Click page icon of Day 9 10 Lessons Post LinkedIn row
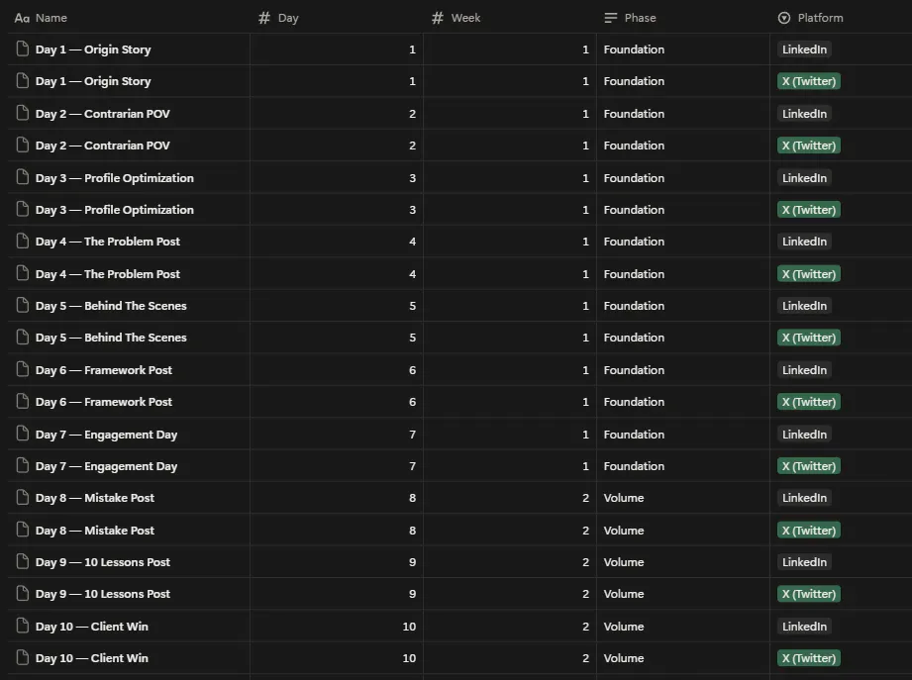This screenshot has height=680, width=912. [x=22, y=561]
